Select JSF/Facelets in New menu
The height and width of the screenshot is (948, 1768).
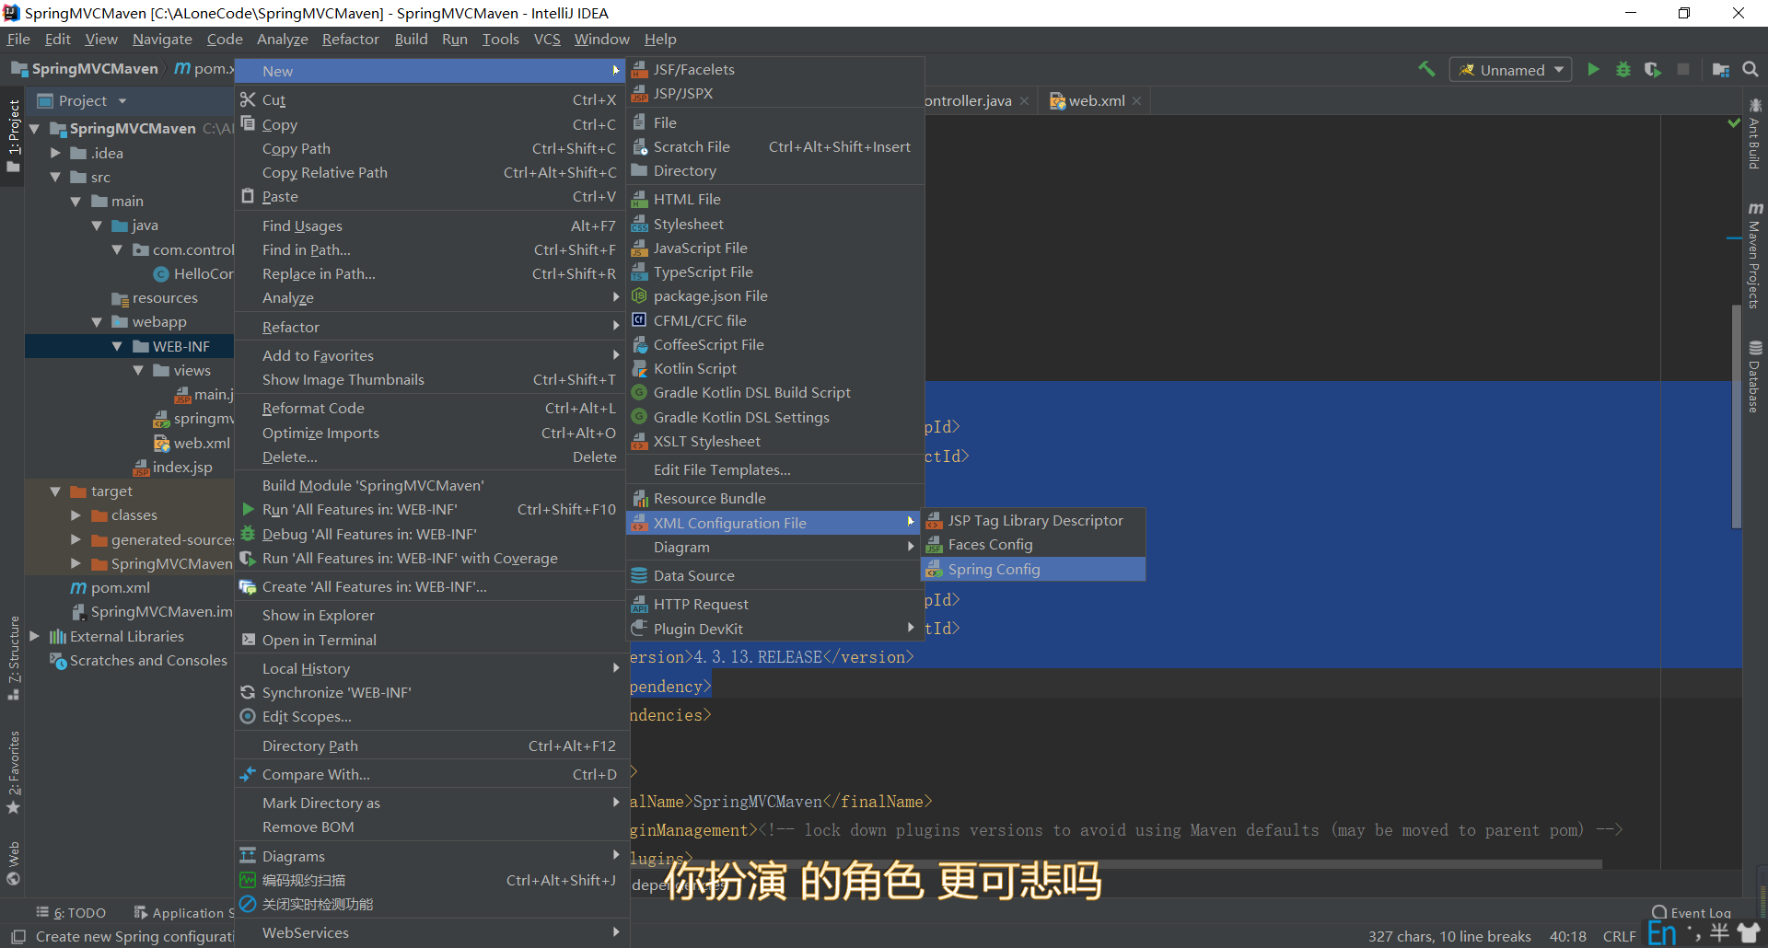(775, 69)
